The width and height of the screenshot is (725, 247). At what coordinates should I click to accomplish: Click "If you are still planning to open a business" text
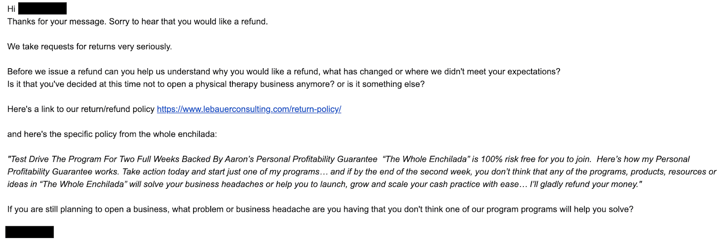tap(88, 210)
